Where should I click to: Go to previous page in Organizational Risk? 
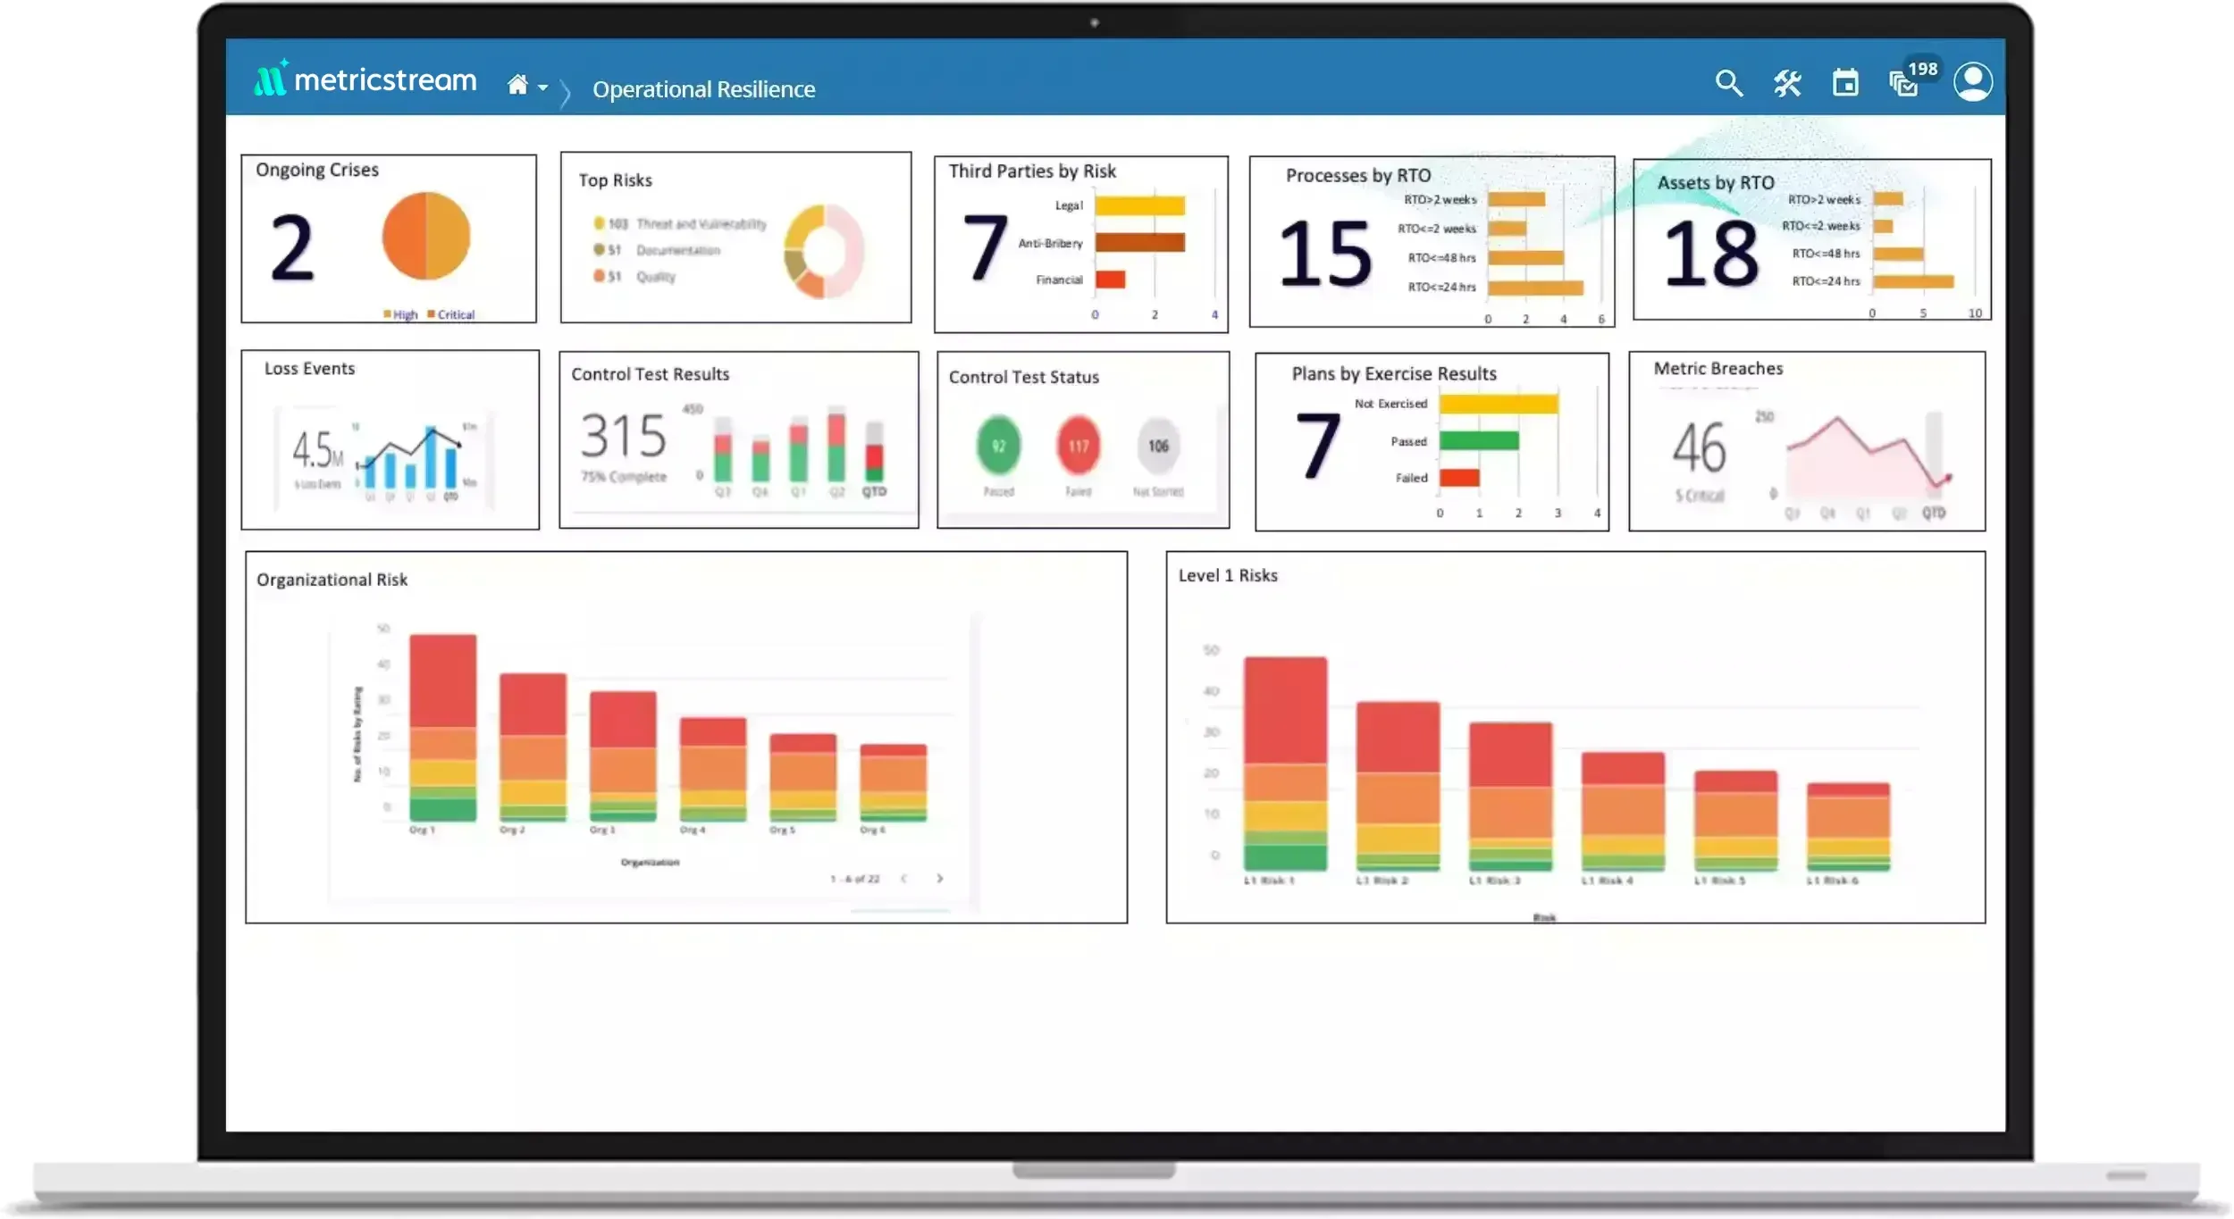coord(904,879)
